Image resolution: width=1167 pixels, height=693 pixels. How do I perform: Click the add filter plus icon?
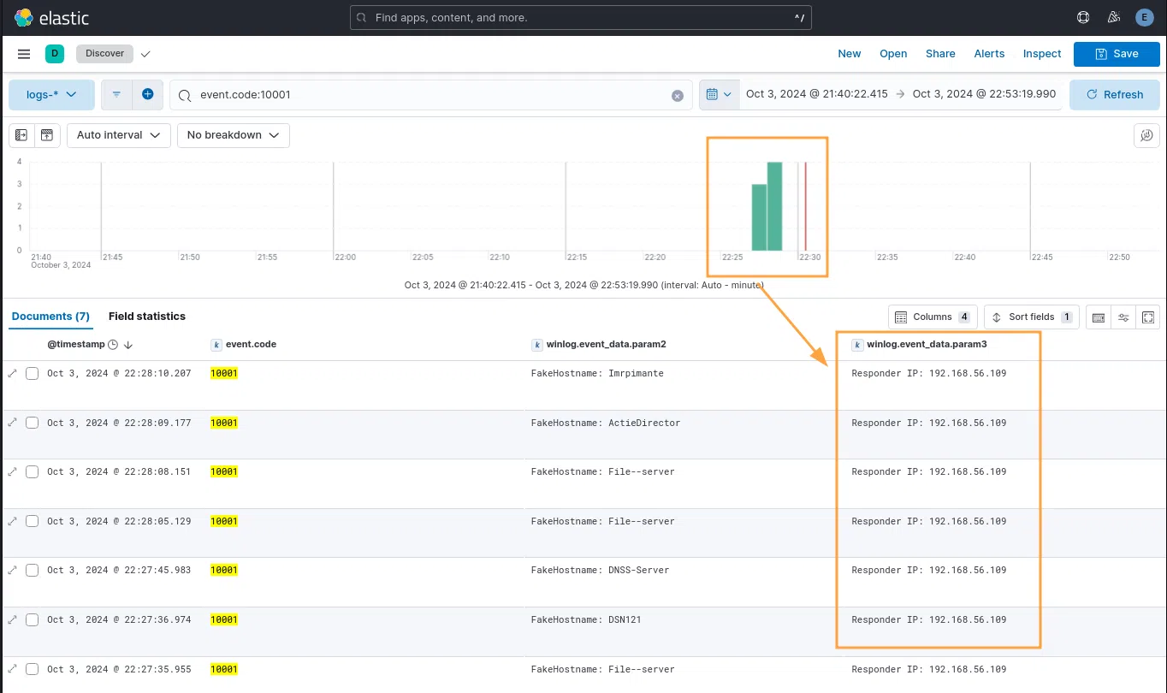click(147, 94)
